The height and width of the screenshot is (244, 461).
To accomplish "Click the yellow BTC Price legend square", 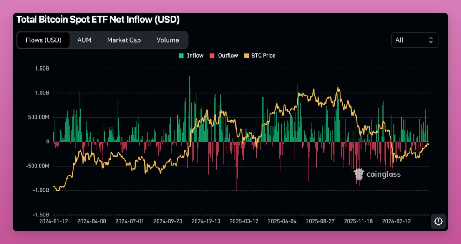I will point(246,56).
